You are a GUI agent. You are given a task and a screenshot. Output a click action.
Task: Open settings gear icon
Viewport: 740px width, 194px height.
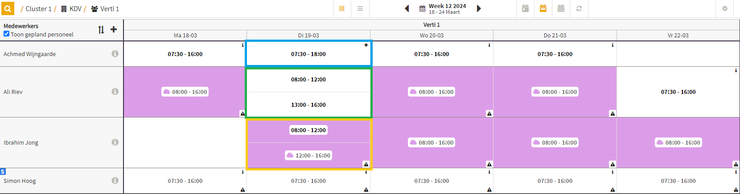(x=725, y=8)
